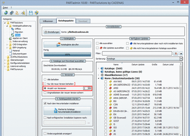This screenshot has height=136, width=190.
Task: Click the EN yellow catalog icon
Action: coord(110,114)
